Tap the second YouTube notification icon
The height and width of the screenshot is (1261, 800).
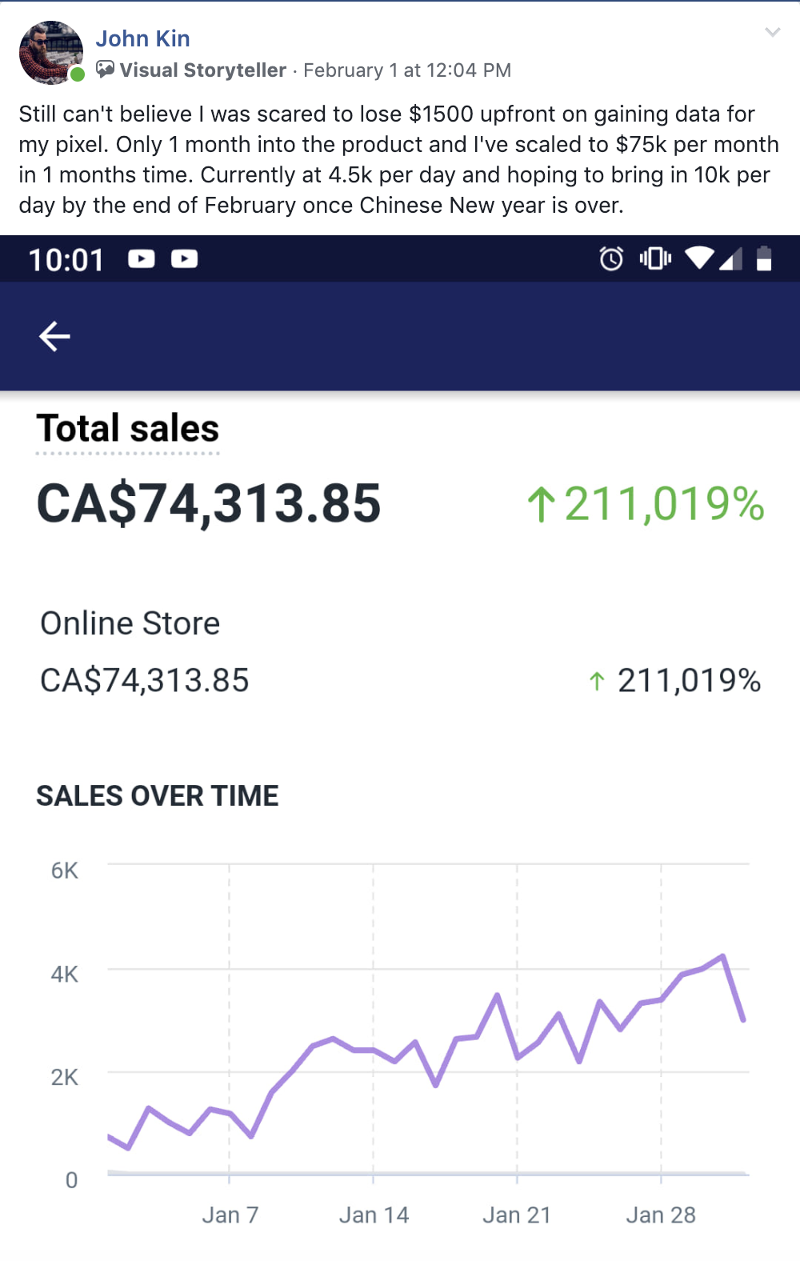185,258
